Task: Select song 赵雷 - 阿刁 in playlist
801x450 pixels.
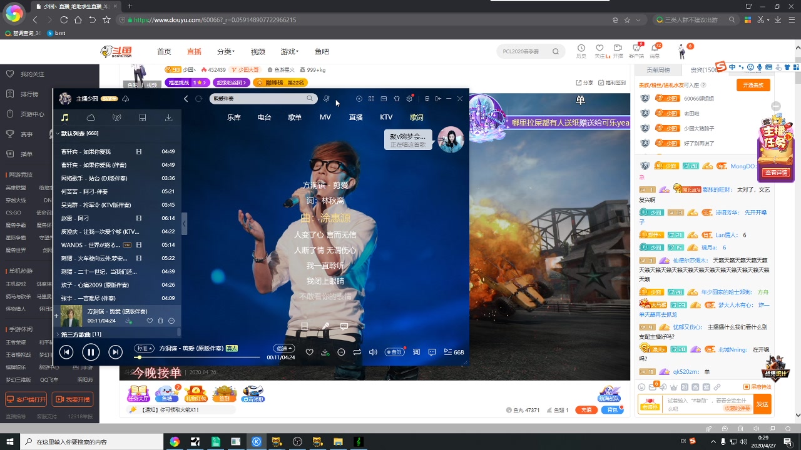Action: coord(118,218)
